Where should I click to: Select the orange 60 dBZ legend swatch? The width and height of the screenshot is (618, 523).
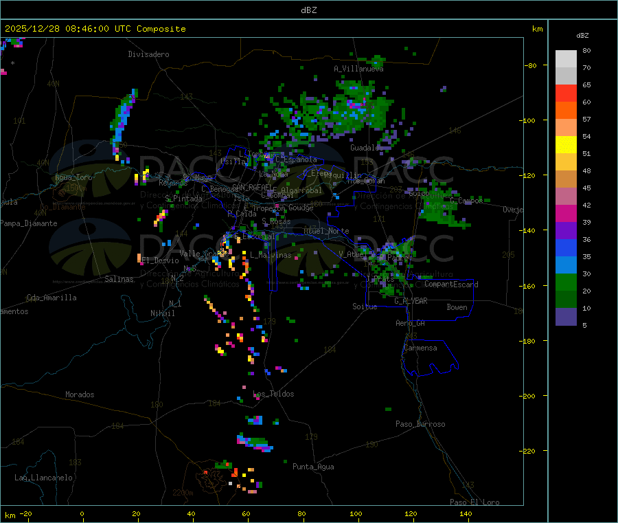(x=566, y=110)
